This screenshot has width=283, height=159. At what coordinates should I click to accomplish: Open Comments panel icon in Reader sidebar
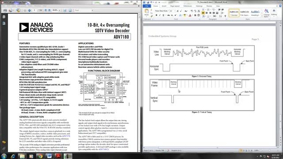pyautogui.click(x=4, y=142)
